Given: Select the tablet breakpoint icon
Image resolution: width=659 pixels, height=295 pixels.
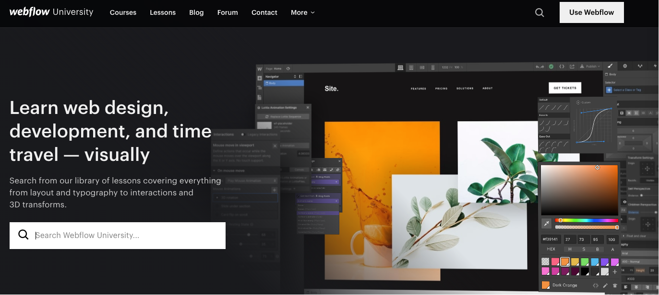Looking at the screenshot, I should pos(411,67).
